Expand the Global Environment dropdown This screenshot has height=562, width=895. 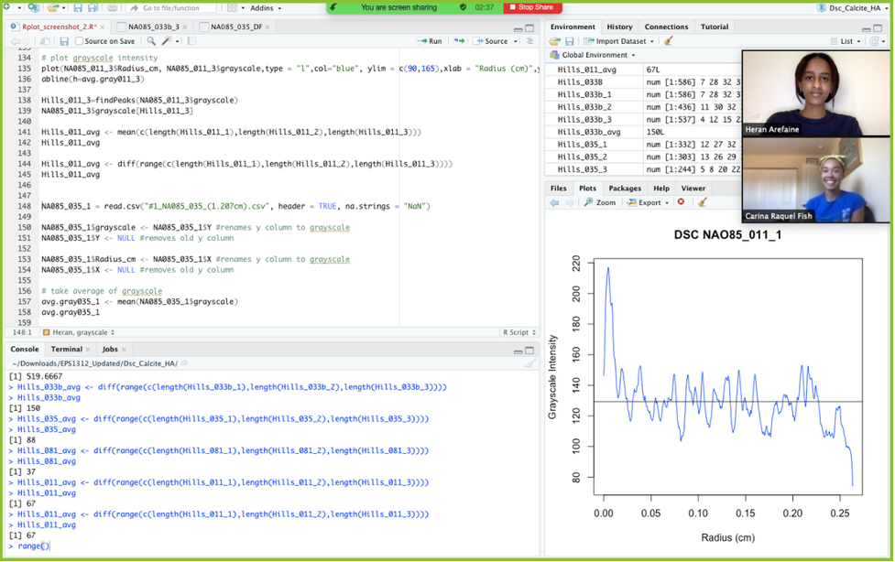pos(594,55)
